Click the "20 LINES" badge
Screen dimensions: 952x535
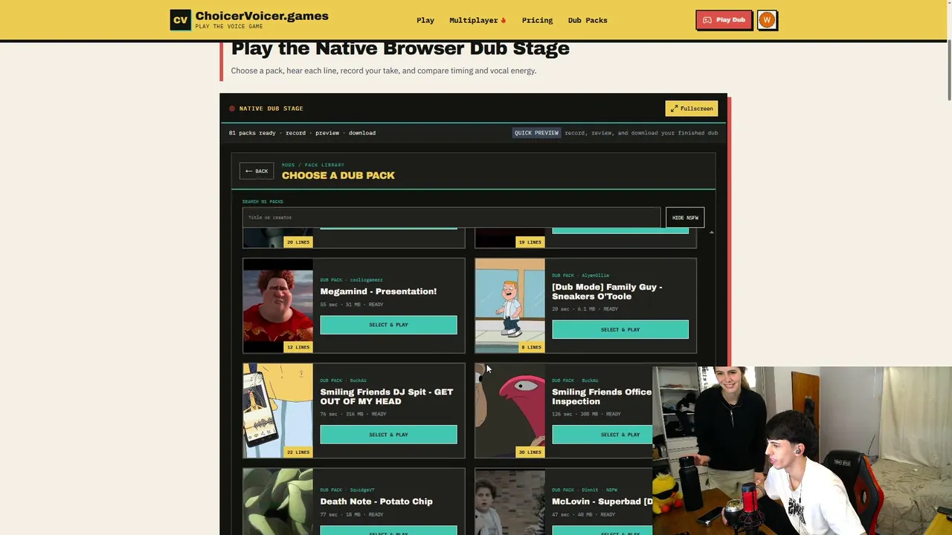coord(297,242)
